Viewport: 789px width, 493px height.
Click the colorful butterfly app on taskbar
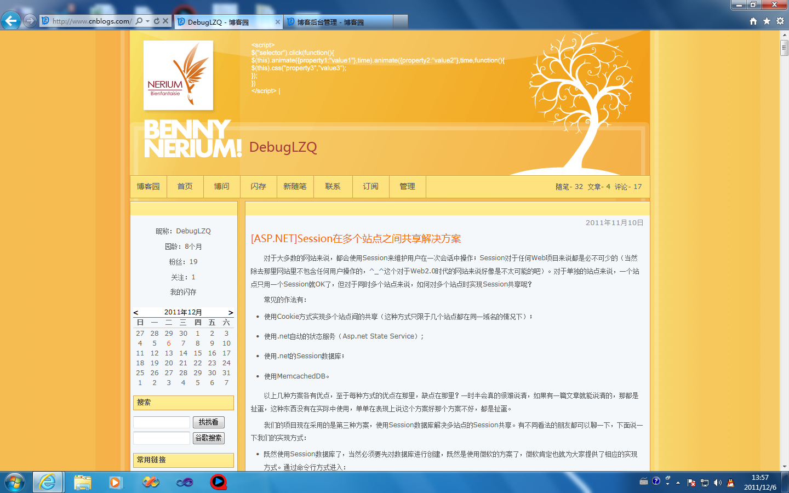(x=151, y=482)
